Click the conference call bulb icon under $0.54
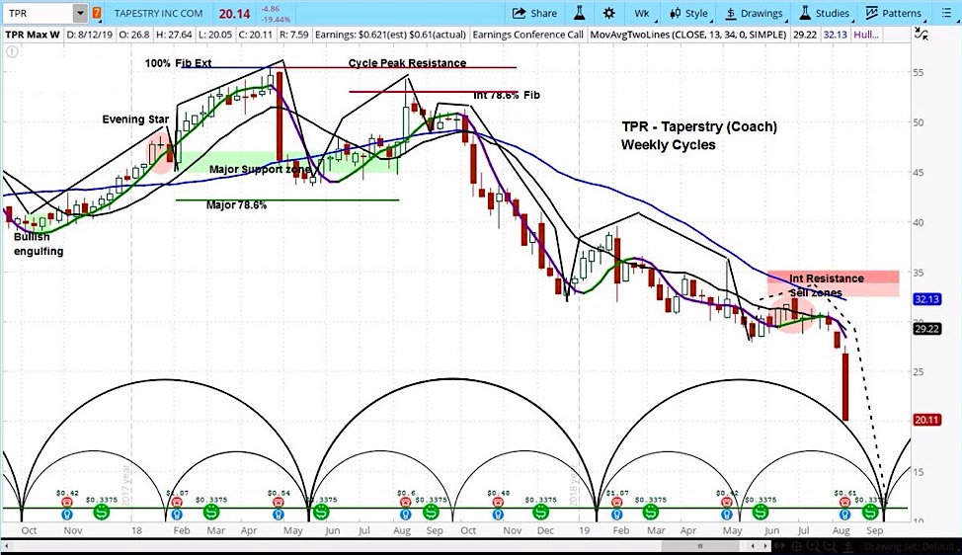The image size is (962, 555). tap(279, 514)
